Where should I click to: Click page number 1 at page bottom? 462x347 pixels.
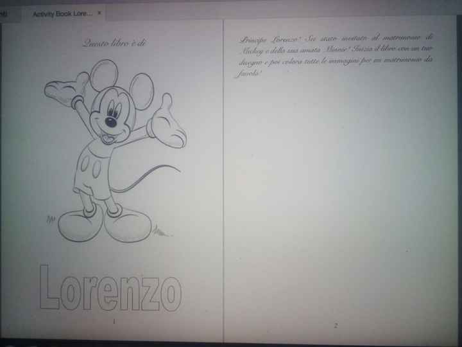point(114,322)
